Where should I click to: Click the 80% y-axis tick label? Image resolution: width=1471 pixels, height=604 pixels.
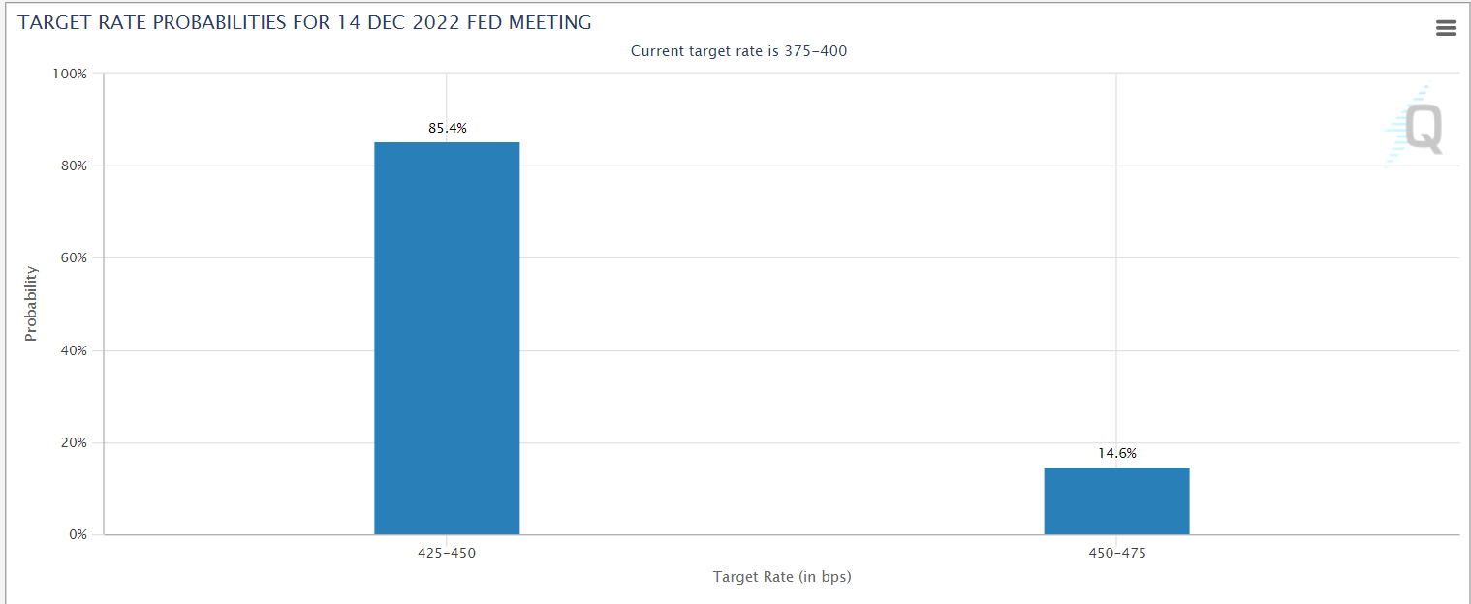73,166
